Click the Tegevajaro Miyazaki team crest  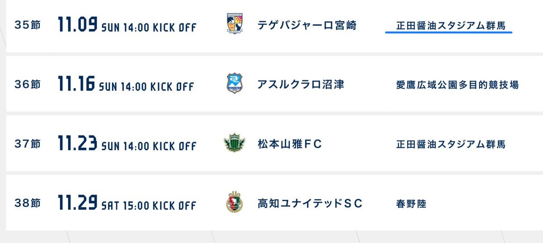click(x=235, y=25)
